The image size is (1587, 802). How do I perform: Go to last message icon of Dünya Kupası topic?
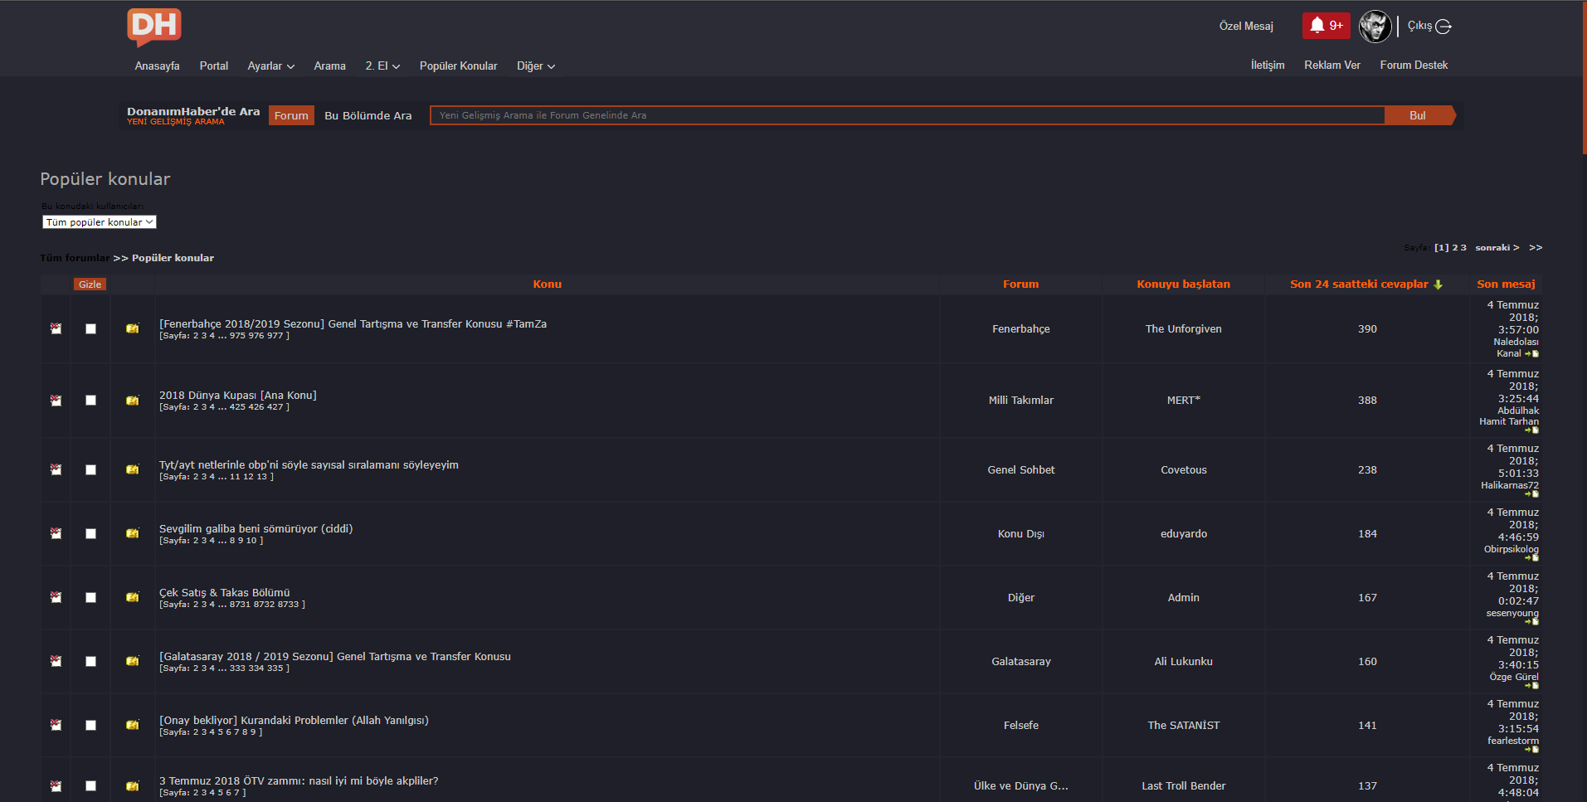1531,430
